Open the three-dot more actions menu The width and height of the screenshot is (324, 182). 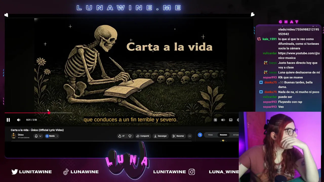[190, 136]
